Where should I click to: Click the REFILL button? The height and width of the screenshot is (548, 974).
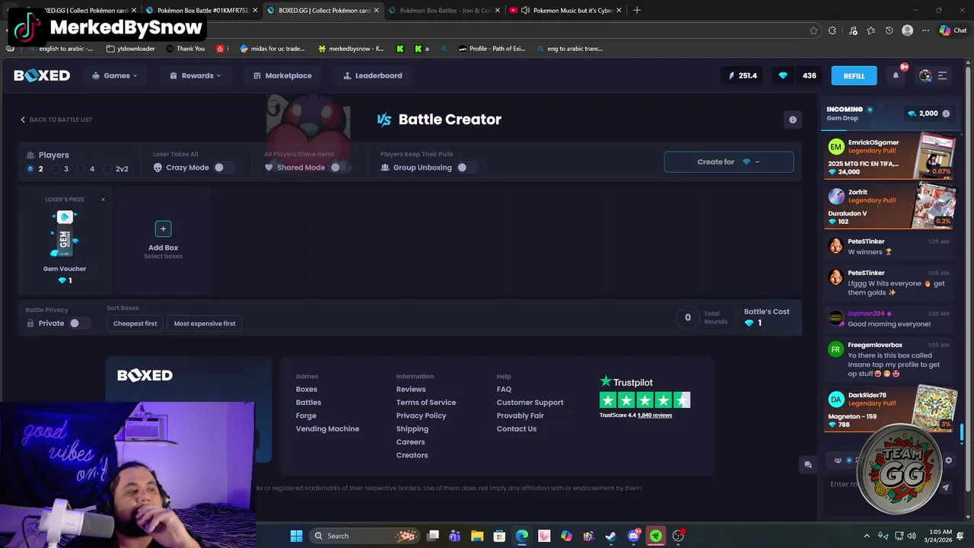click(x=854, y=75)
